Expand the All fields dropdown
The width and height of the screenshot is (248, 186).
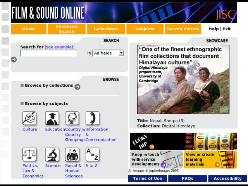[x=108, y=53]
